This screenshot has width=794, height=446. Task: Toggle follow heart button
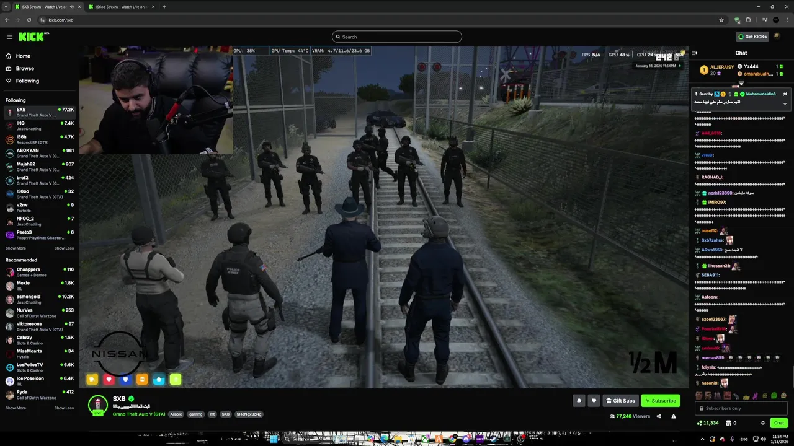tap(594, 401)
